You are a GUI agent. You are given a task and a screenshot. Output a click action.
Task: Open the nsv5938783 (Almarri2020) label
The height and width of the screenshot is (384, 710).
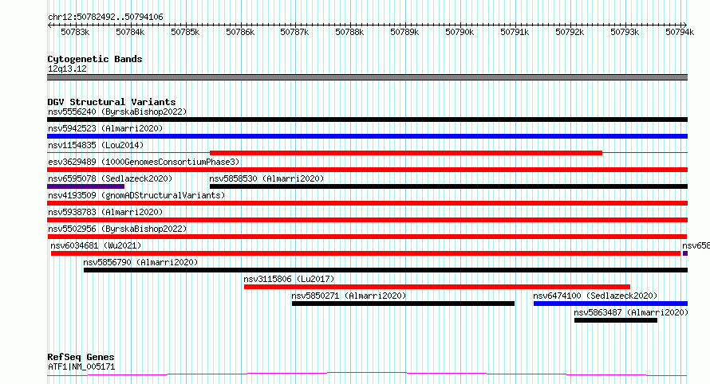point(105,212)
